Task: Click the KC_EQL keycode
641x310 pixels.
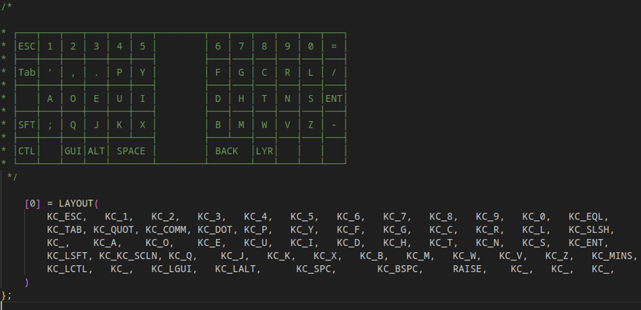Action: click(588, 217)
